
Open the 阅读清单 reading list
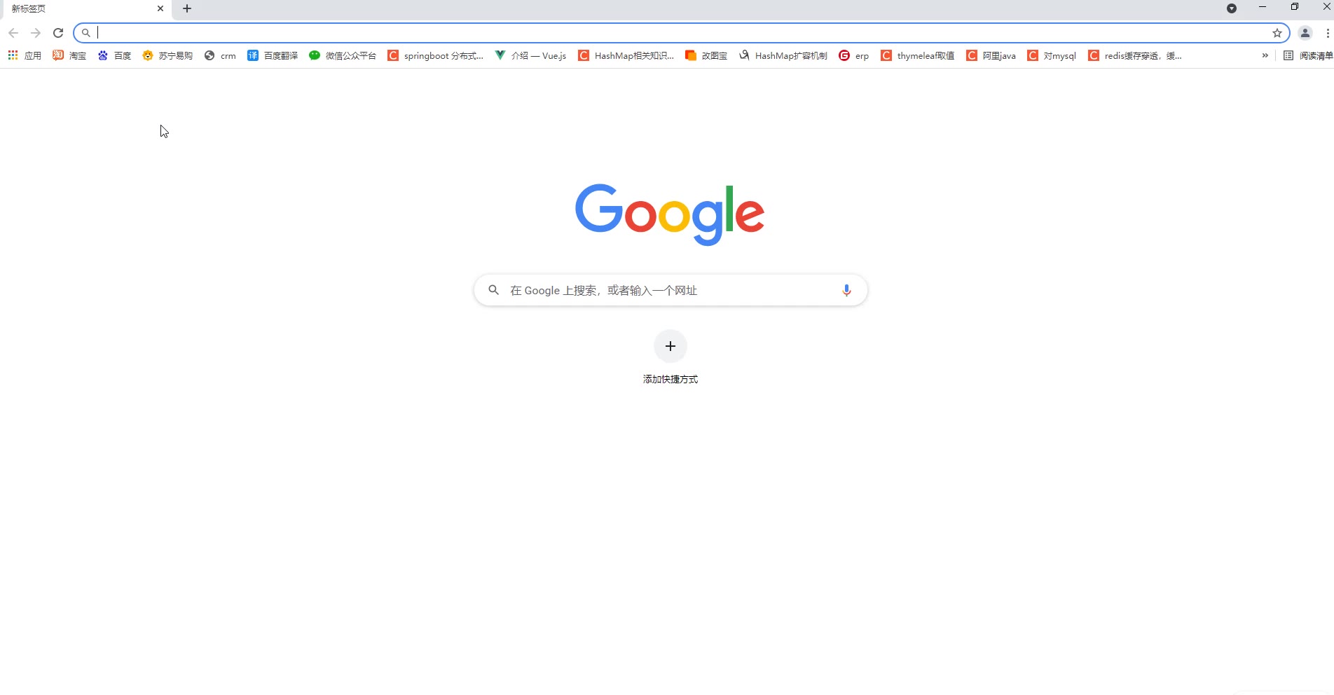coord(1307,55)
